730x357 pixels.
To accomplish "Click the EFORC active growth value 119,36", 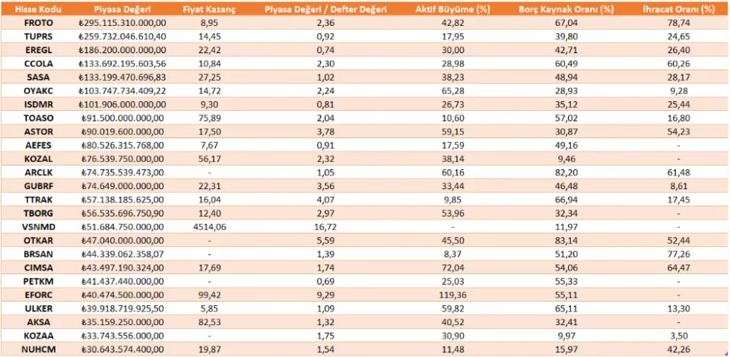I will pos(453,294).
